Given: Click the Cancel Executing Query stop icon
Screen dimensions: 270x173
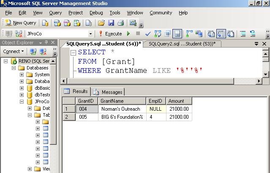Looking at the screenshot, I should point(138,33).
